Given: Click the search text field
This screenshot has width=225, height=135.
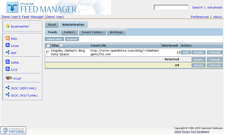Looking at the screenshot, I should (x=171, y=7).
